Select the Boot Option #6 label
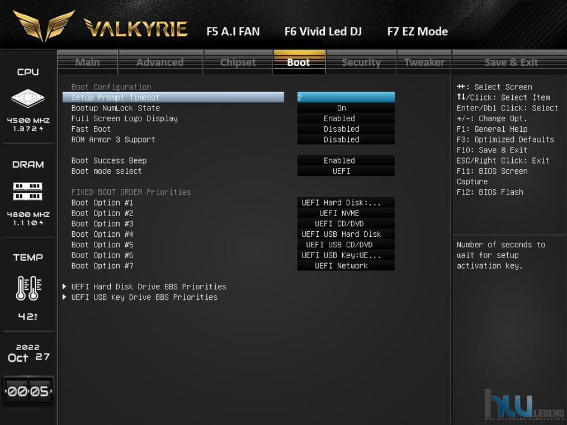Viewport: 567px width, 425px height. tap(102, 255)
